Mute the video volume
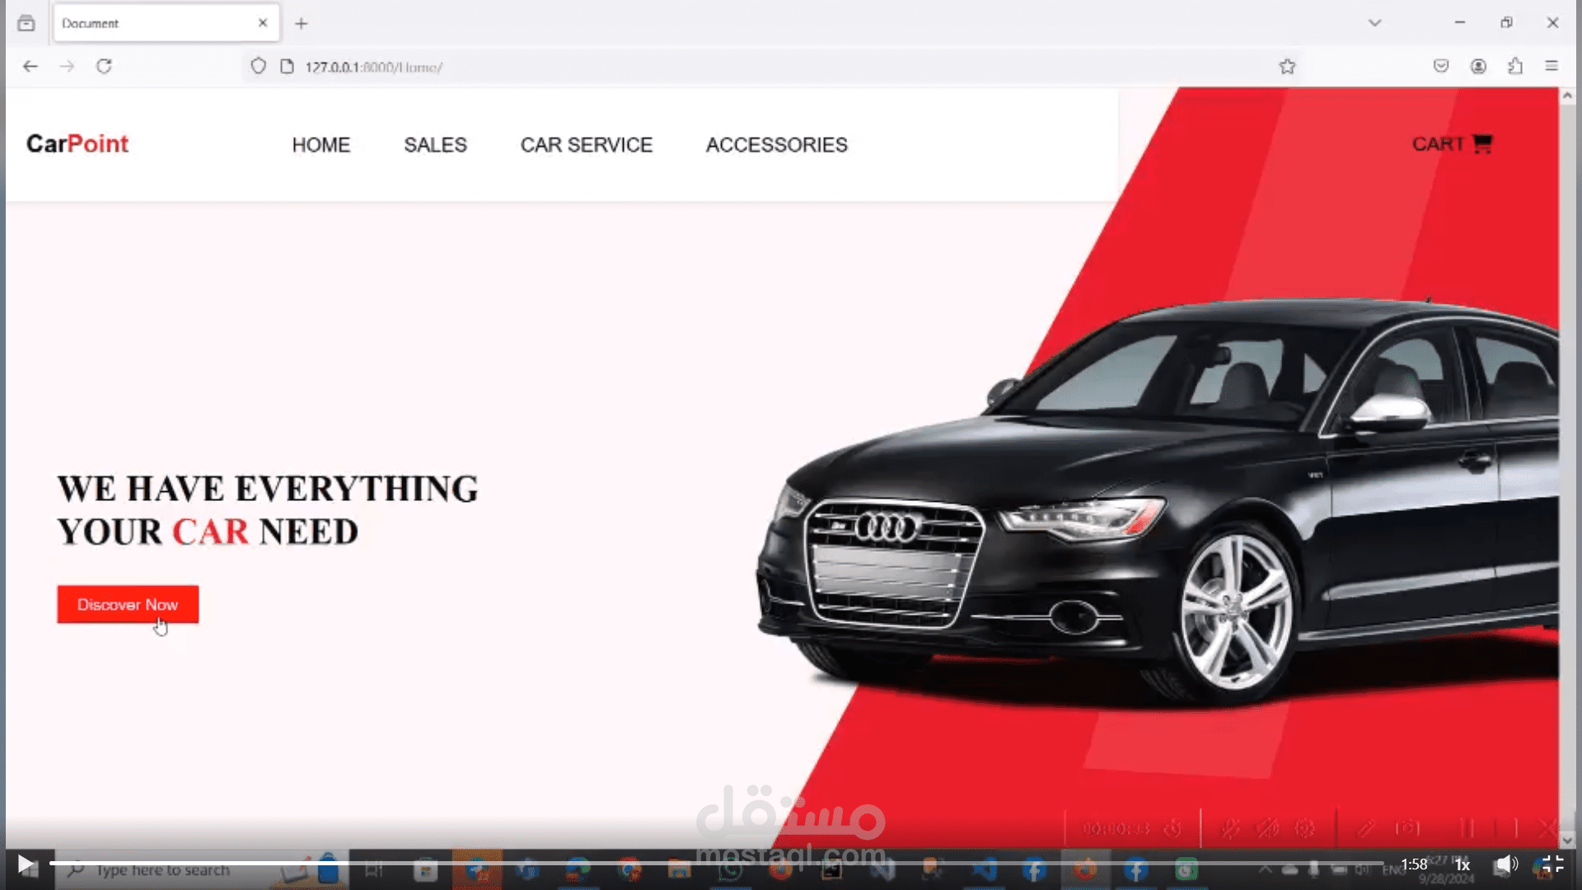Screen dimensions: 1582x890 coord(1507,864)
